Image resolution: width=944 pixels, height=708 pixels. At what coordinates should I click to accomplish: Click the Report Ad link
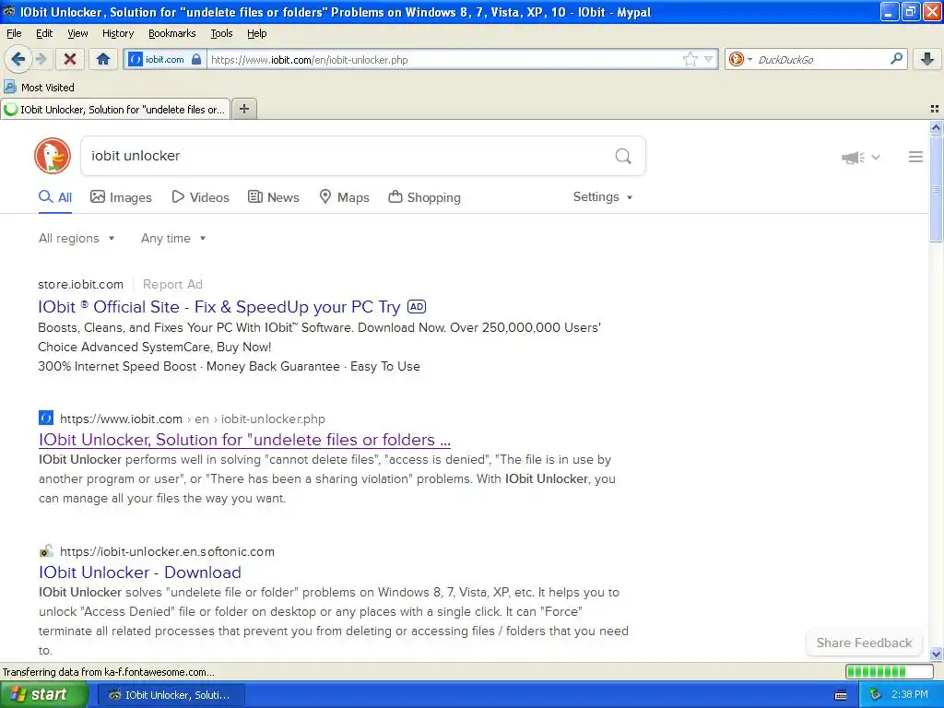[172, 284]
